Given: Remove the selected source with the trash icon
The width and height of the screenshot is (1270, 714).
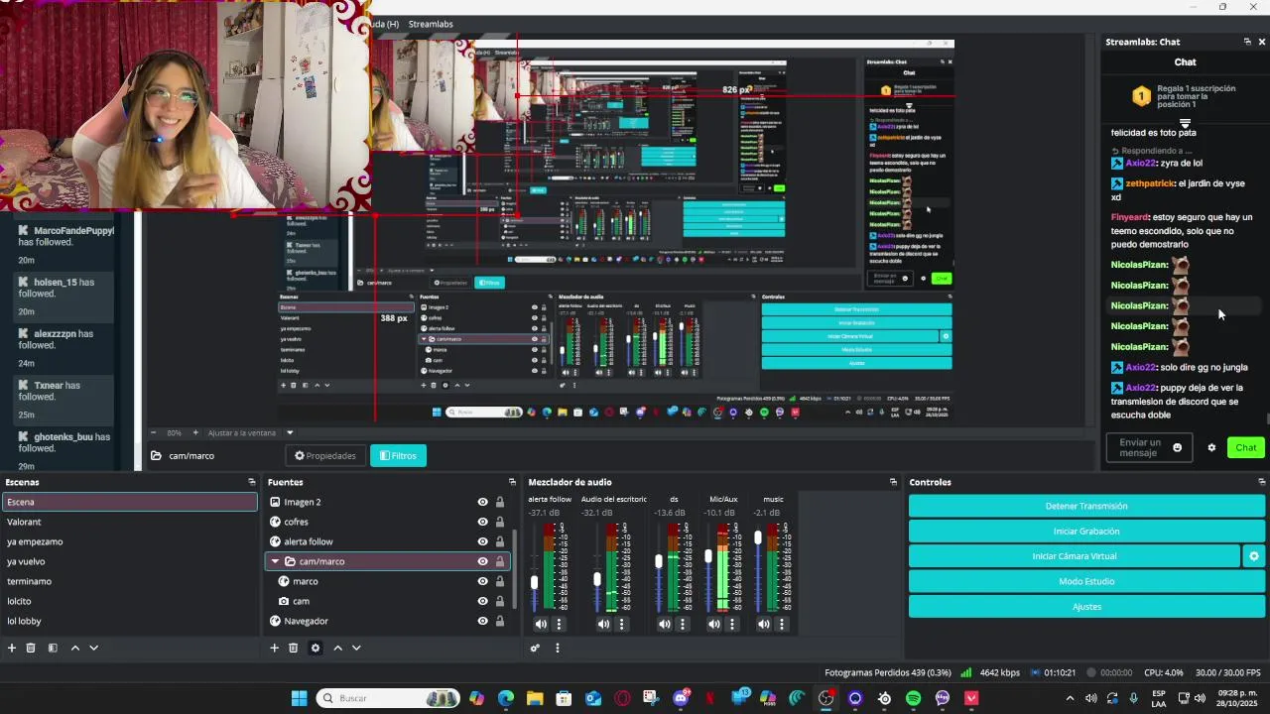Looking at the screenshot, I should click(x=293, y=648).
